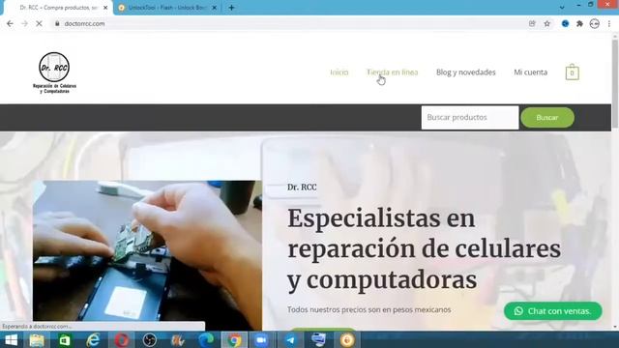Open the Inicio menu item
The width and height of the screenshot is (619, 348).
click(x=339, y=72)
